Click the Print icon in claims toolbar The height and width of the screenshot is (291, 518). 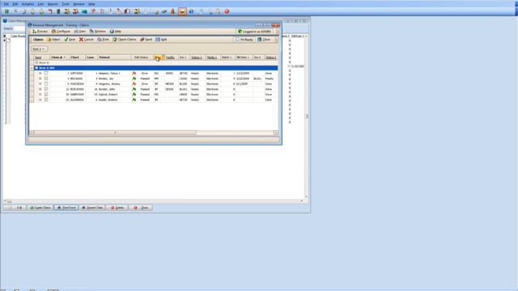pos(103,40)
